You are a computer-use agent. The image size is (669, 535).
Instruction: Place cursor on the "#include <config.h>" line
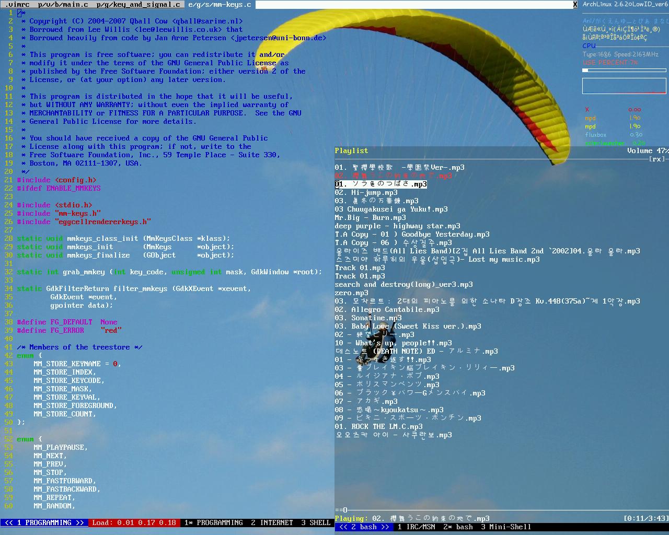point(56,180)
